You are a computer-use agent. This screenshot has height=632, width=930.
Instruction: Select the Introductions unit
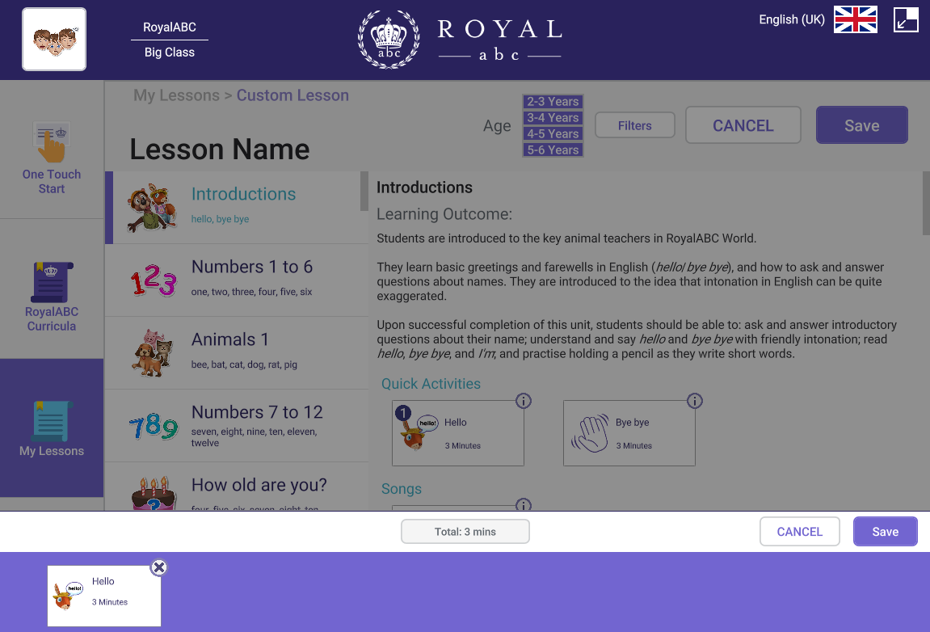[237, 208]
